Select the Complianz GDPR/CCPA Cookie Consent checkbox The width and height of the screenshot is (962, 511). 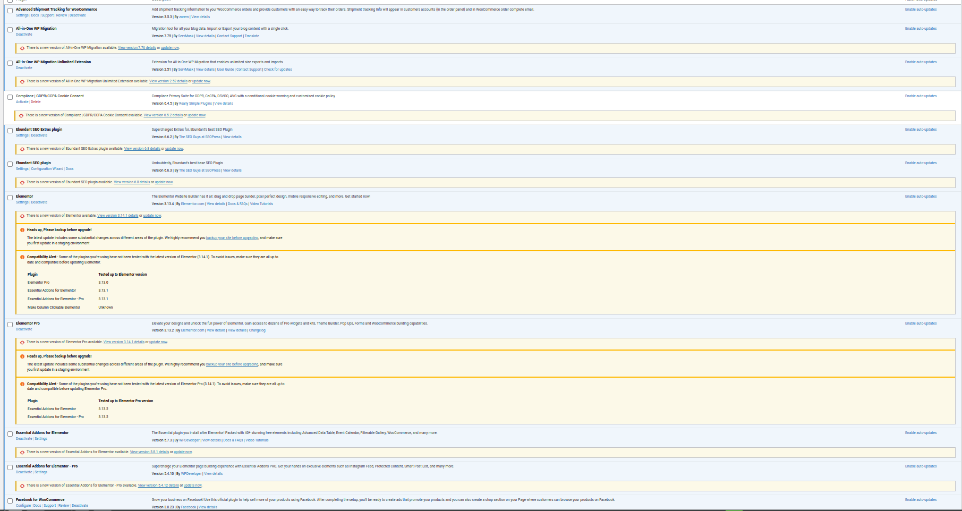coord(10,97)
